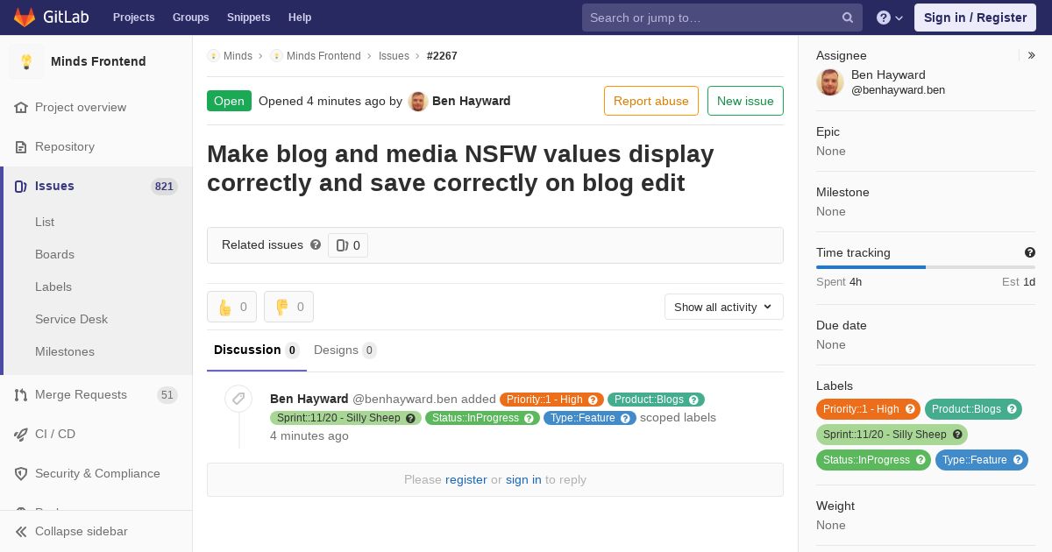Select the Discussion tab

coord(257,350)
